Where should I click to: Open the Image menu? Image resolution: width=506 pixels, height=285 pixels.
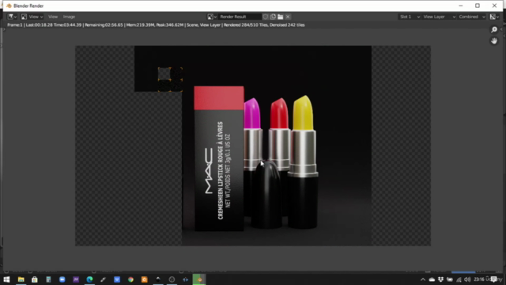pos(69,17)
